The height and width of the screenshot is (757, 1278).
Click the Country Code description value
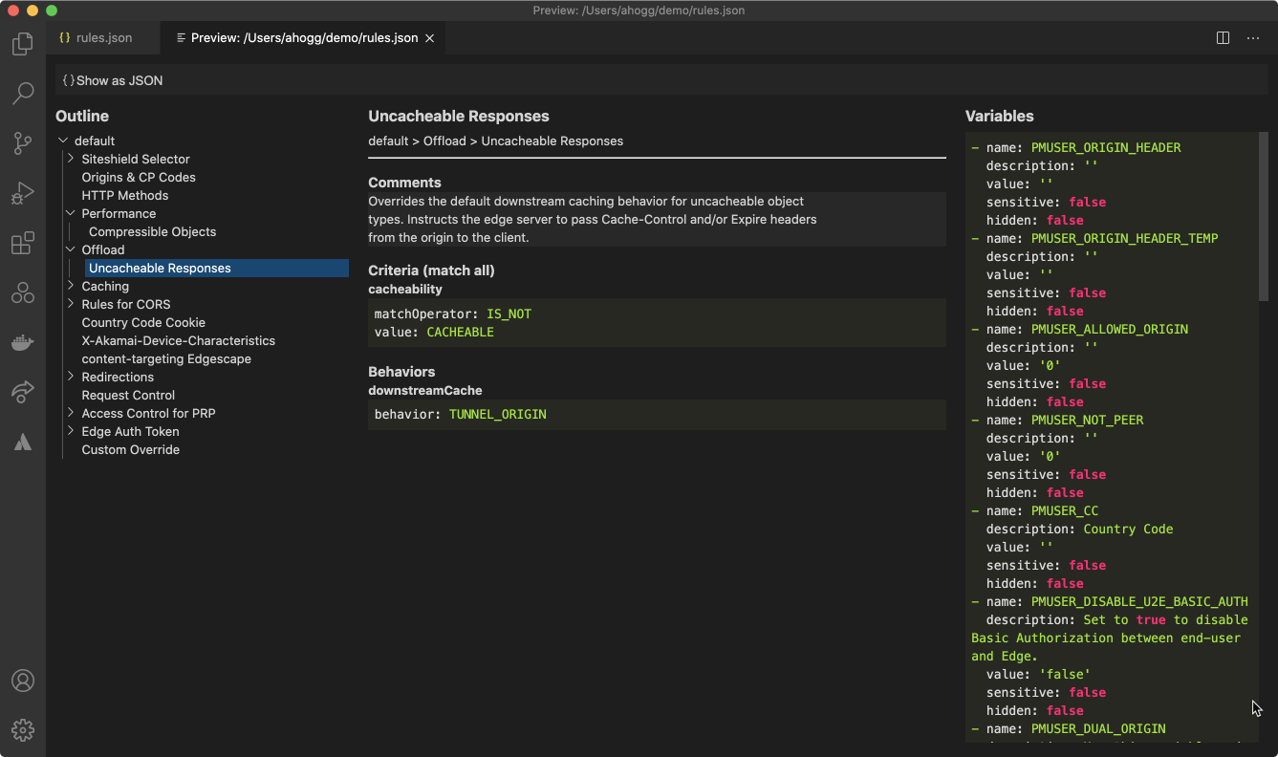[1128, 529]
